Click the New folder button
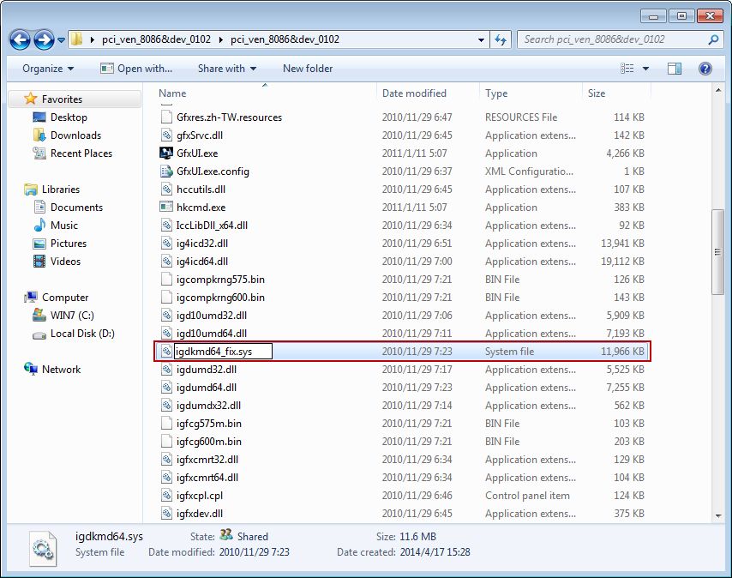 (308, 69)
